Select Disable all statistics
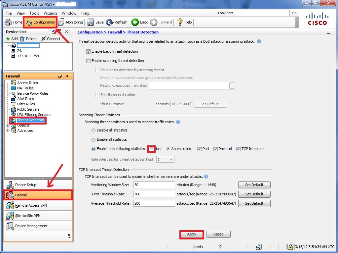This screenshot has height=253, width=338. (x=93, y=130)
